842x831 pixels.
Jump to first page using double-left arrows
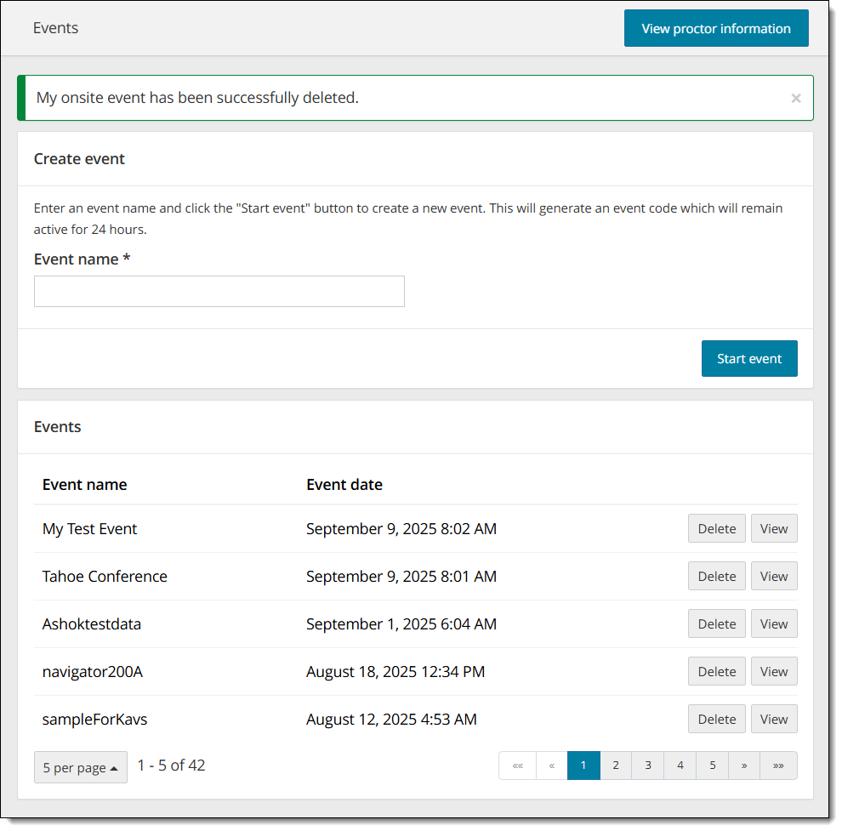coord(518,766)
